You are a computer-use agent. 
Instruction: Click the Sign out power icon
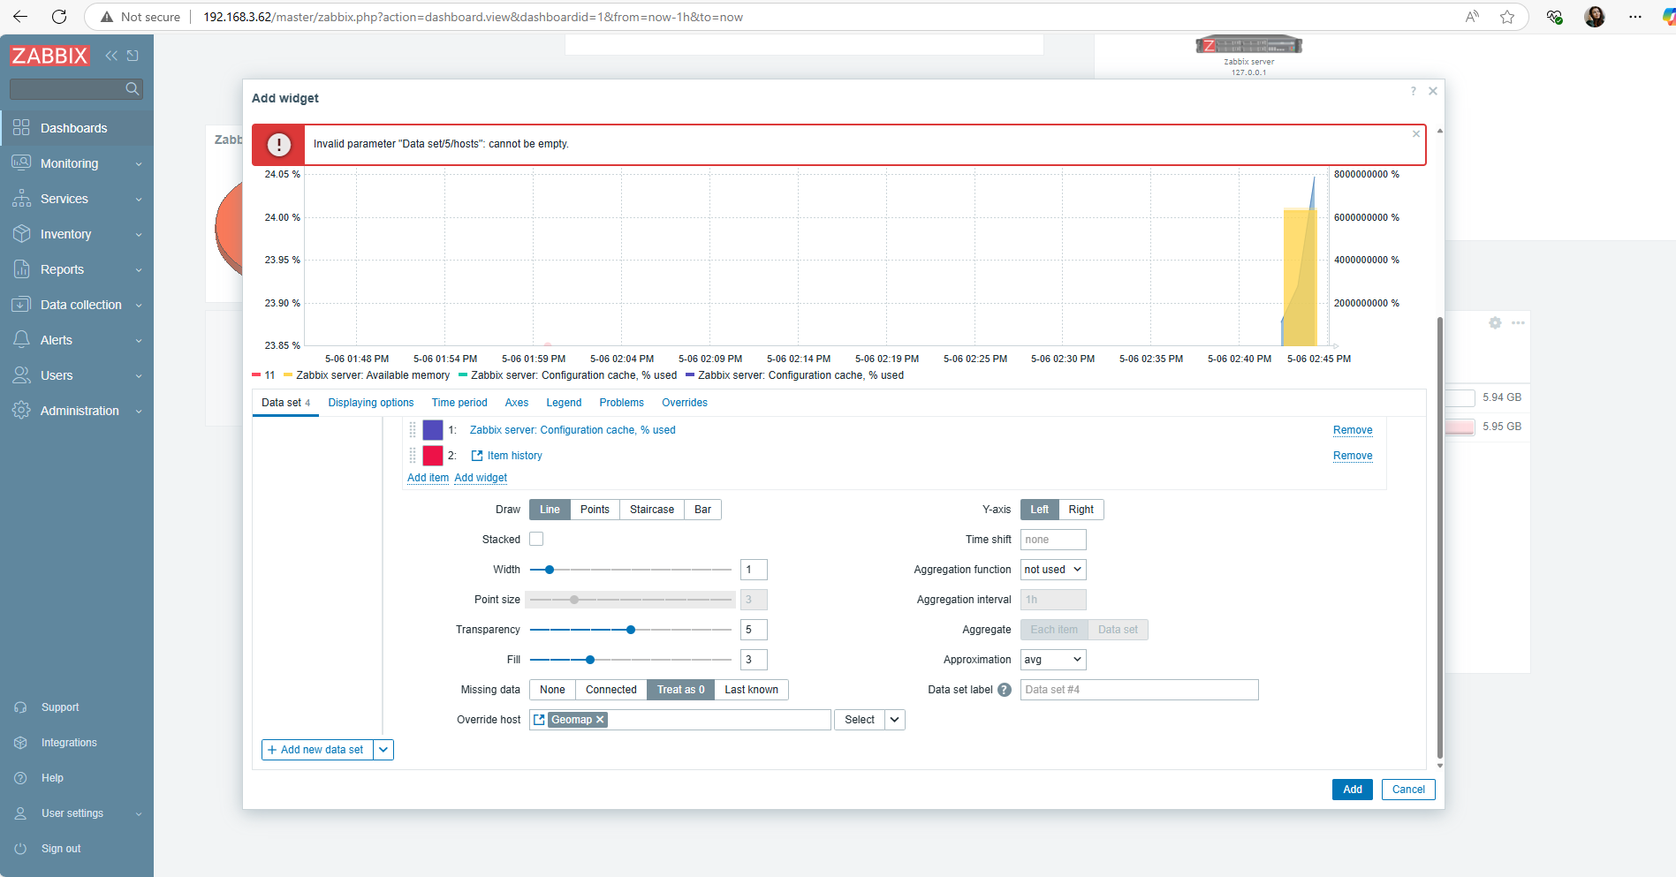20,849
